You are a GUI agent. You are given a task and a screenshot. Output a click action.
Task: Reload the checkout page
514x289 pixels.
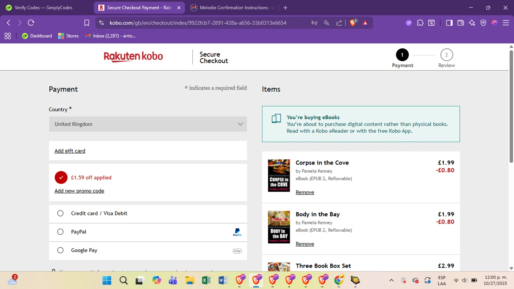pyautogui.click(x=31, y=23)
